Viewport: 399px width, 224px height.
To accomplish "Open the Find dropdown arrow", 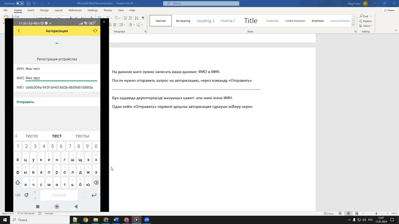I will tap(371, 16).
